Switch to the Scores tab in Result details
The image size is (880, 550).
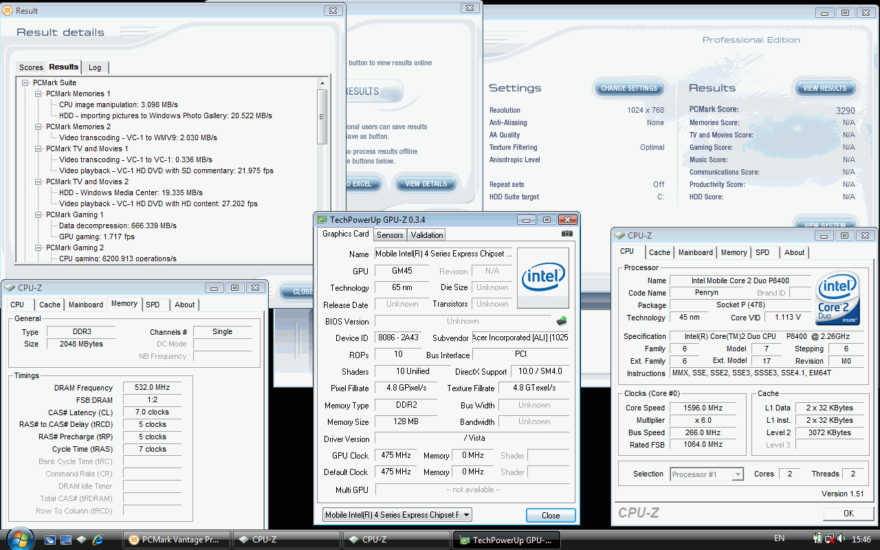click(x=31, y=67)
